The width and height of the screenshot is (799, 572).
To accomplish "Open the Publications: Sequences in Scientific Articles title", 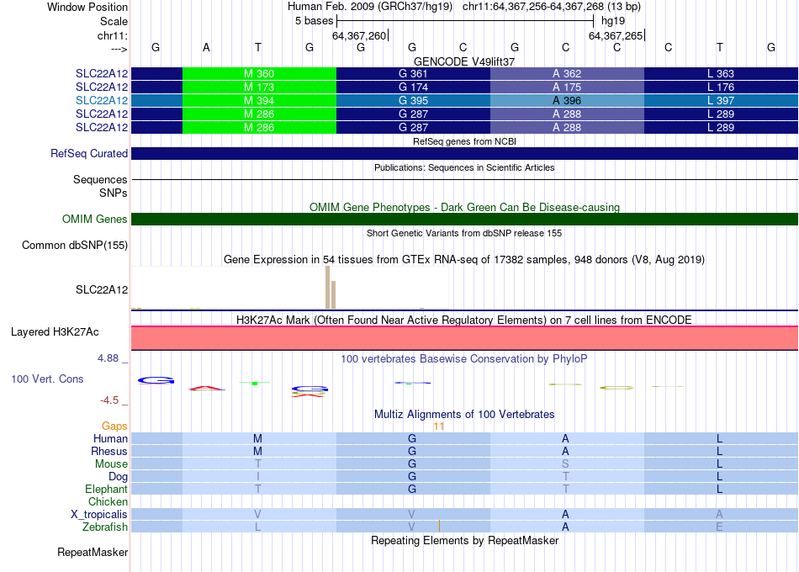I will coord(464,167).
